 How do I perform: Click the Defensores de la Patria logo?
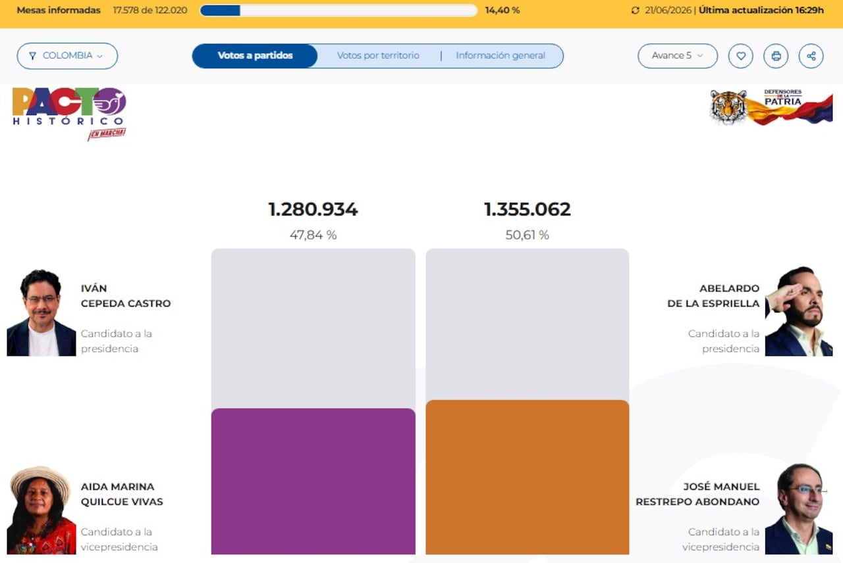click(x=771, y=107)
